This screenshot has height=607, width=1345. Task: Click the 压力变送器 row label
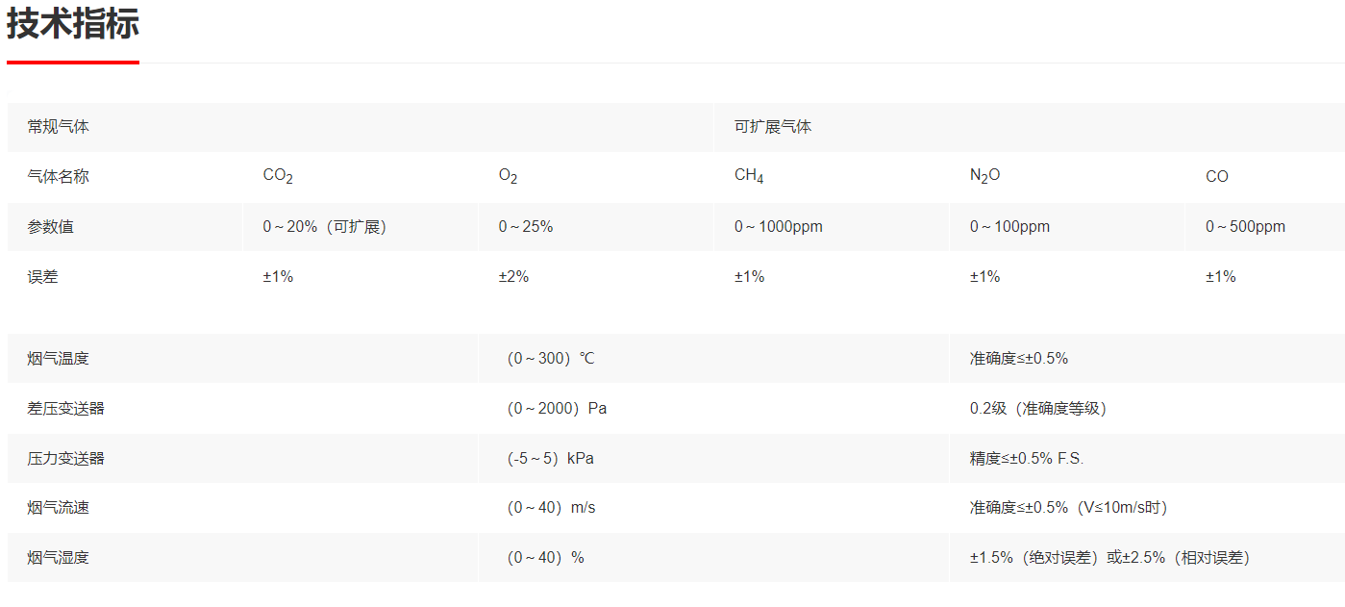click(x=66, y=459)
